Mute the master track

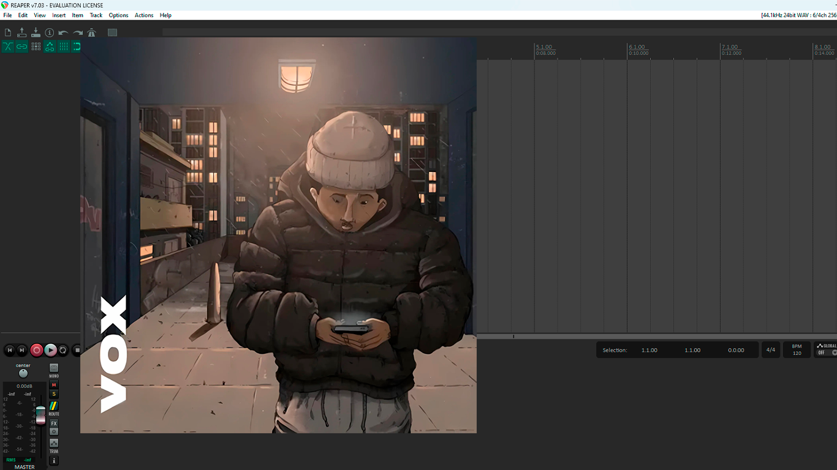(x=54, y=385)
